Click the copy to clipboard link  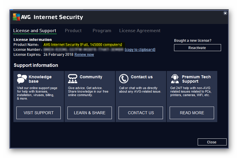(140, 50)
